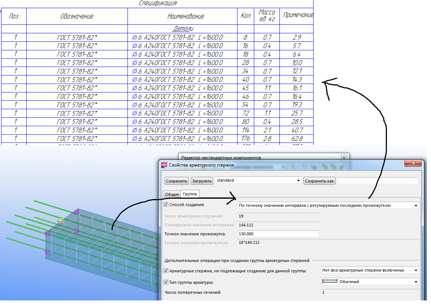The height and width of the screenshot is (306, 431).
Task: Toggle the Арматурные стержни, не подлежащие созданию checkbox
Action: (x=166, y=271)
